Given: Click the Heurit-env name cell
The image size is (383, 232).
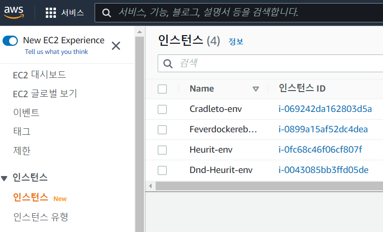Looking at the screenshot, I should (211, 150).
